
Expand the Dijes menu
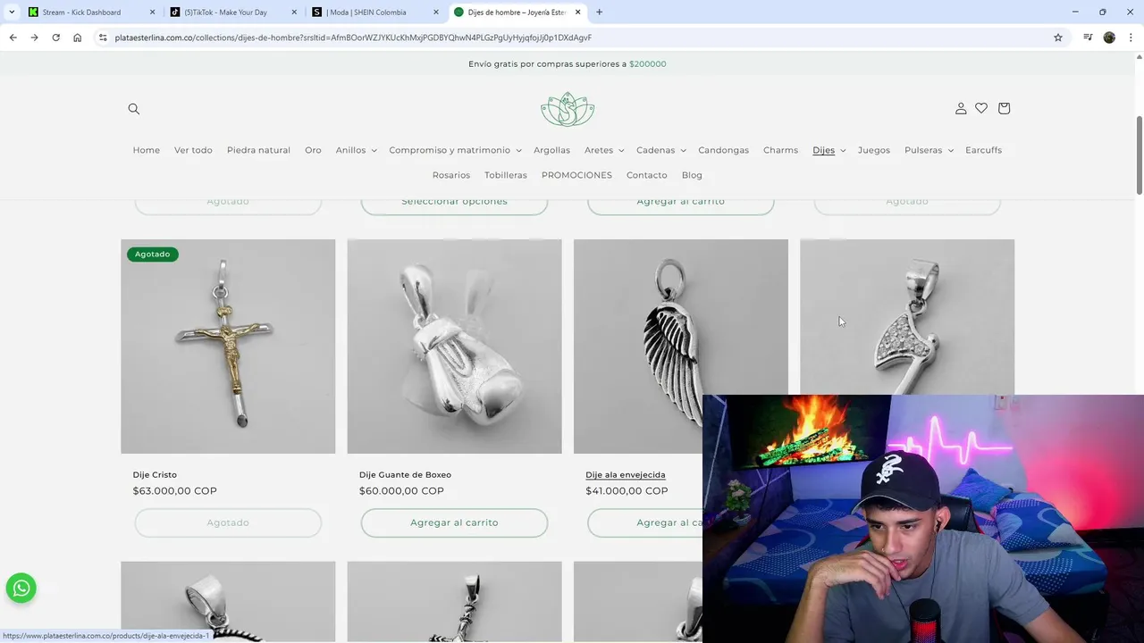coord(829,150)
